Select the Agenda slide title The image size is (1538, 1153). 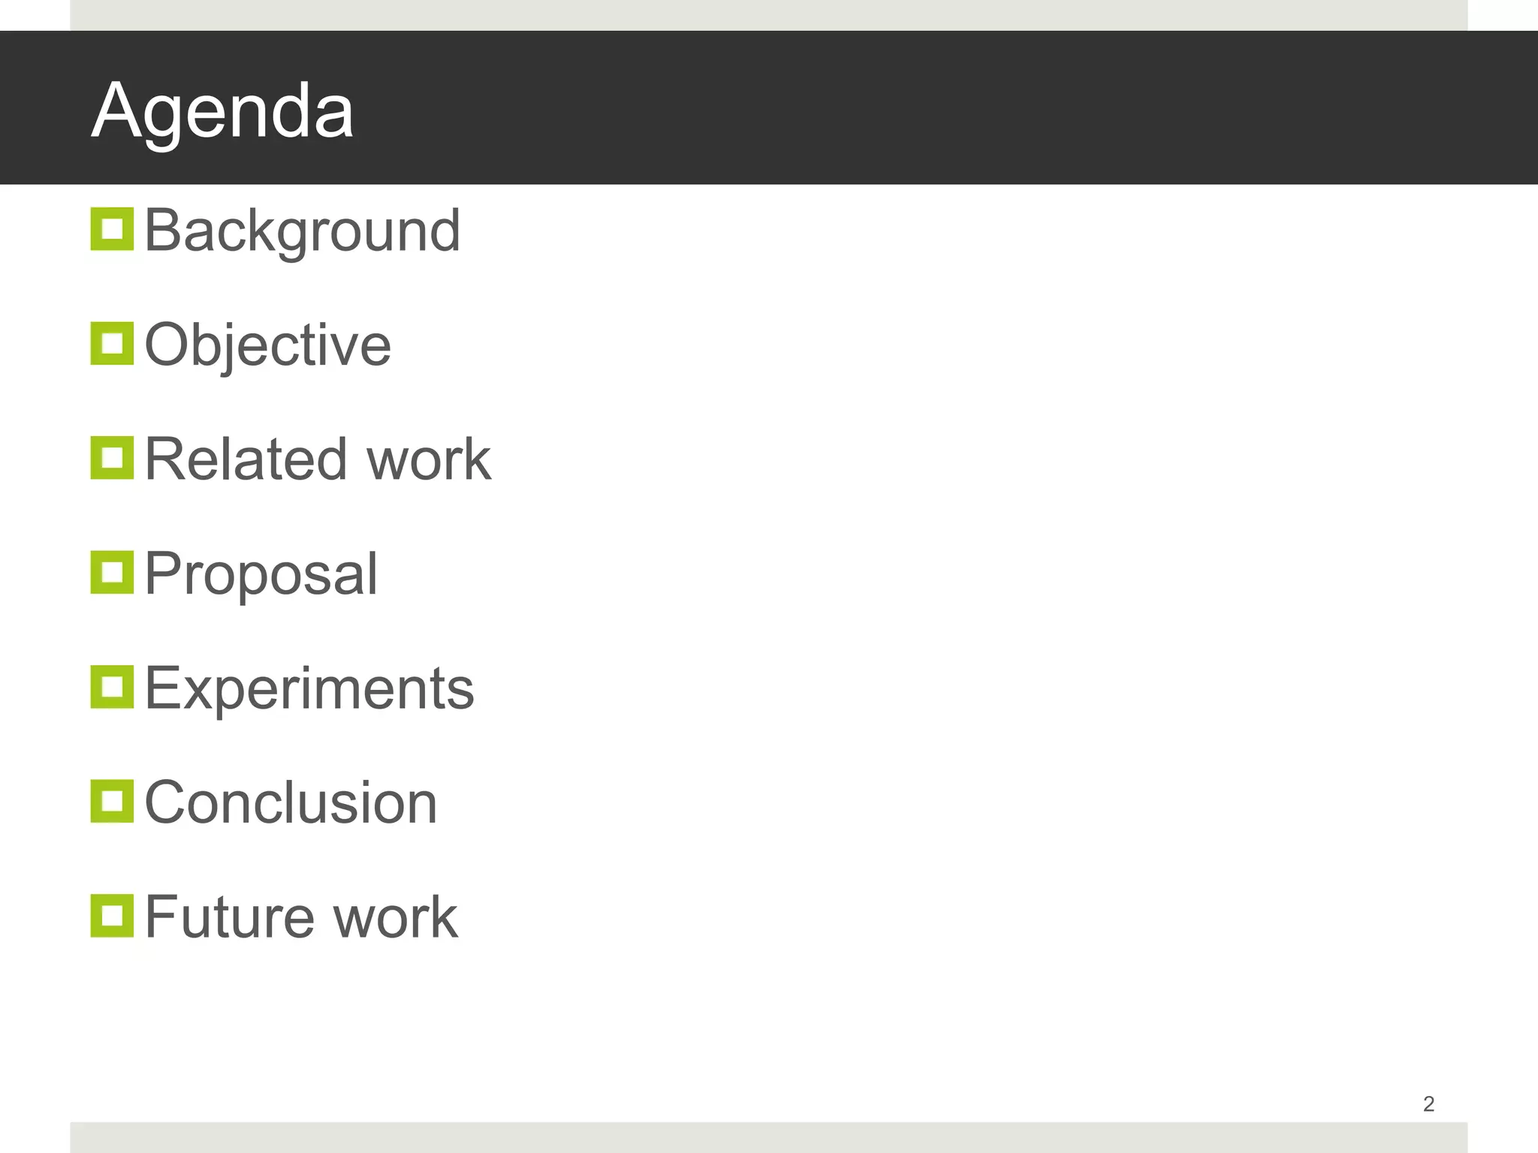coord(222,111)
